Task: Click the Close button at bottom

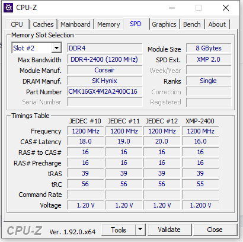Action: point(215,230)
